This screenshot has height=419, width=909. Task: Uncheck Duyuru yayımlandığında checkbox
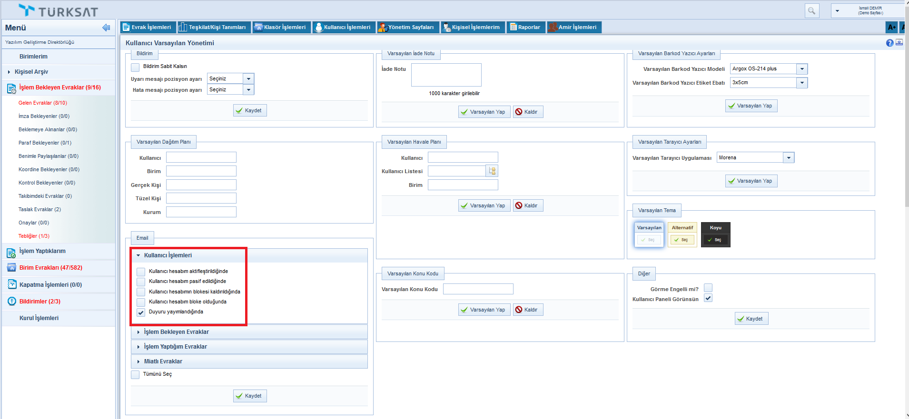(141, 312)
